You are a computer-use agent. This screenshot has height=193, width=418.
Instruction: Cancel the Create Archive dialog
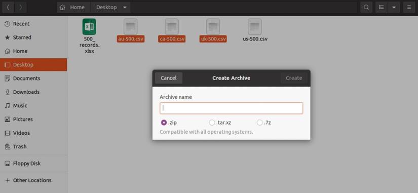tap(169, 78)
